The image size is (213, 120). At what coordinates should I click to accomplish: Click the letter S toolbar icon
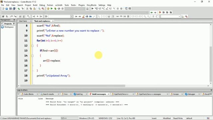[x=153, y=16]
